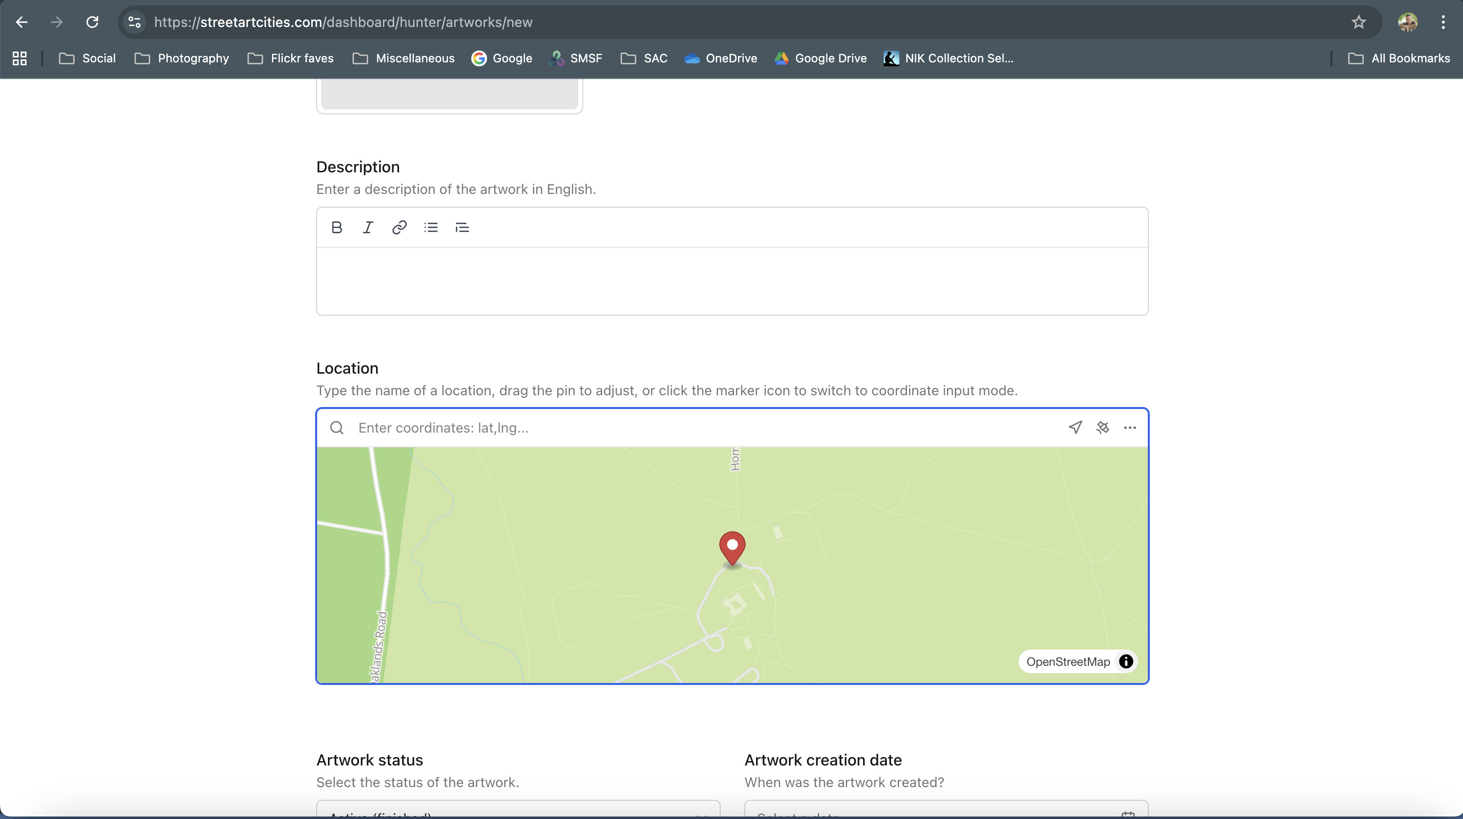This screenshot has height=819, width=1463.
Task: Open the Photography bookmarks folder
Action: pyautogui.click(x=182, y=58)
